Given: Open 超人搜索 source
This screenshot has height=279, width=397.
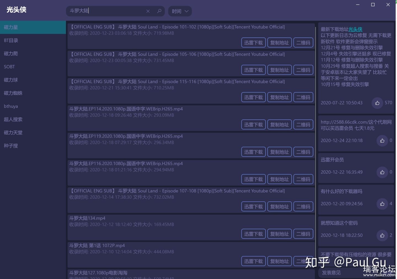Looking at the screenshot, I should 33,120.
